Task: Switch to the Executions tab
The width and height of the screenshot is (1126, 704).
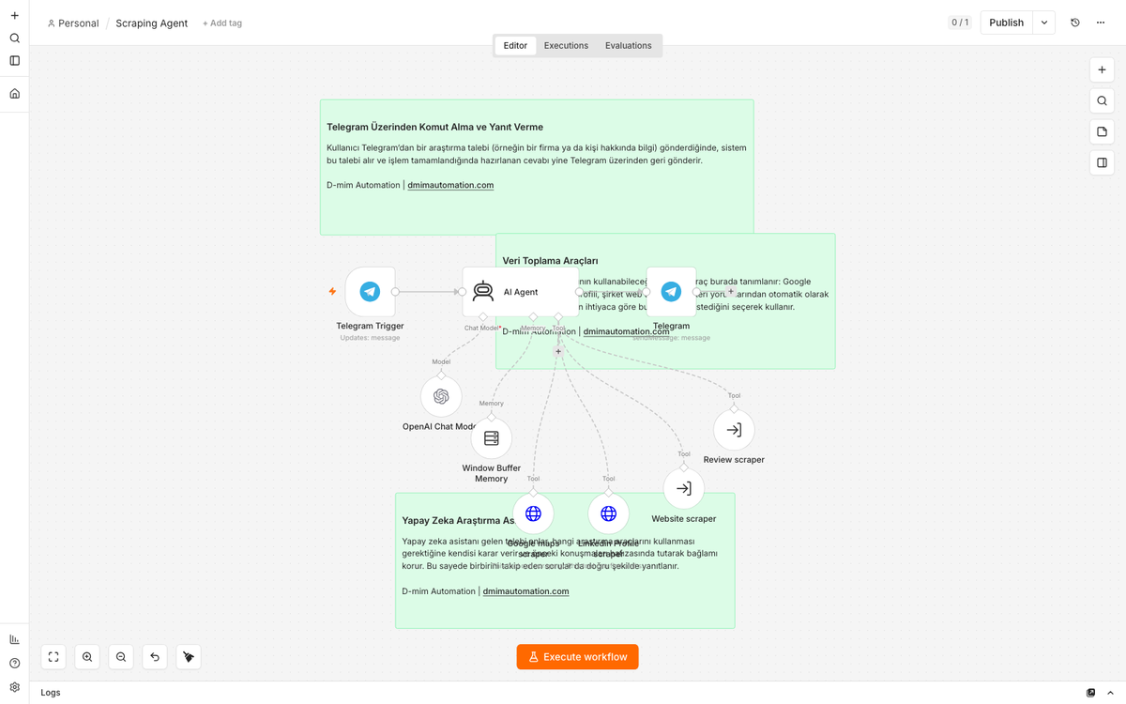Action: (566, 45)
